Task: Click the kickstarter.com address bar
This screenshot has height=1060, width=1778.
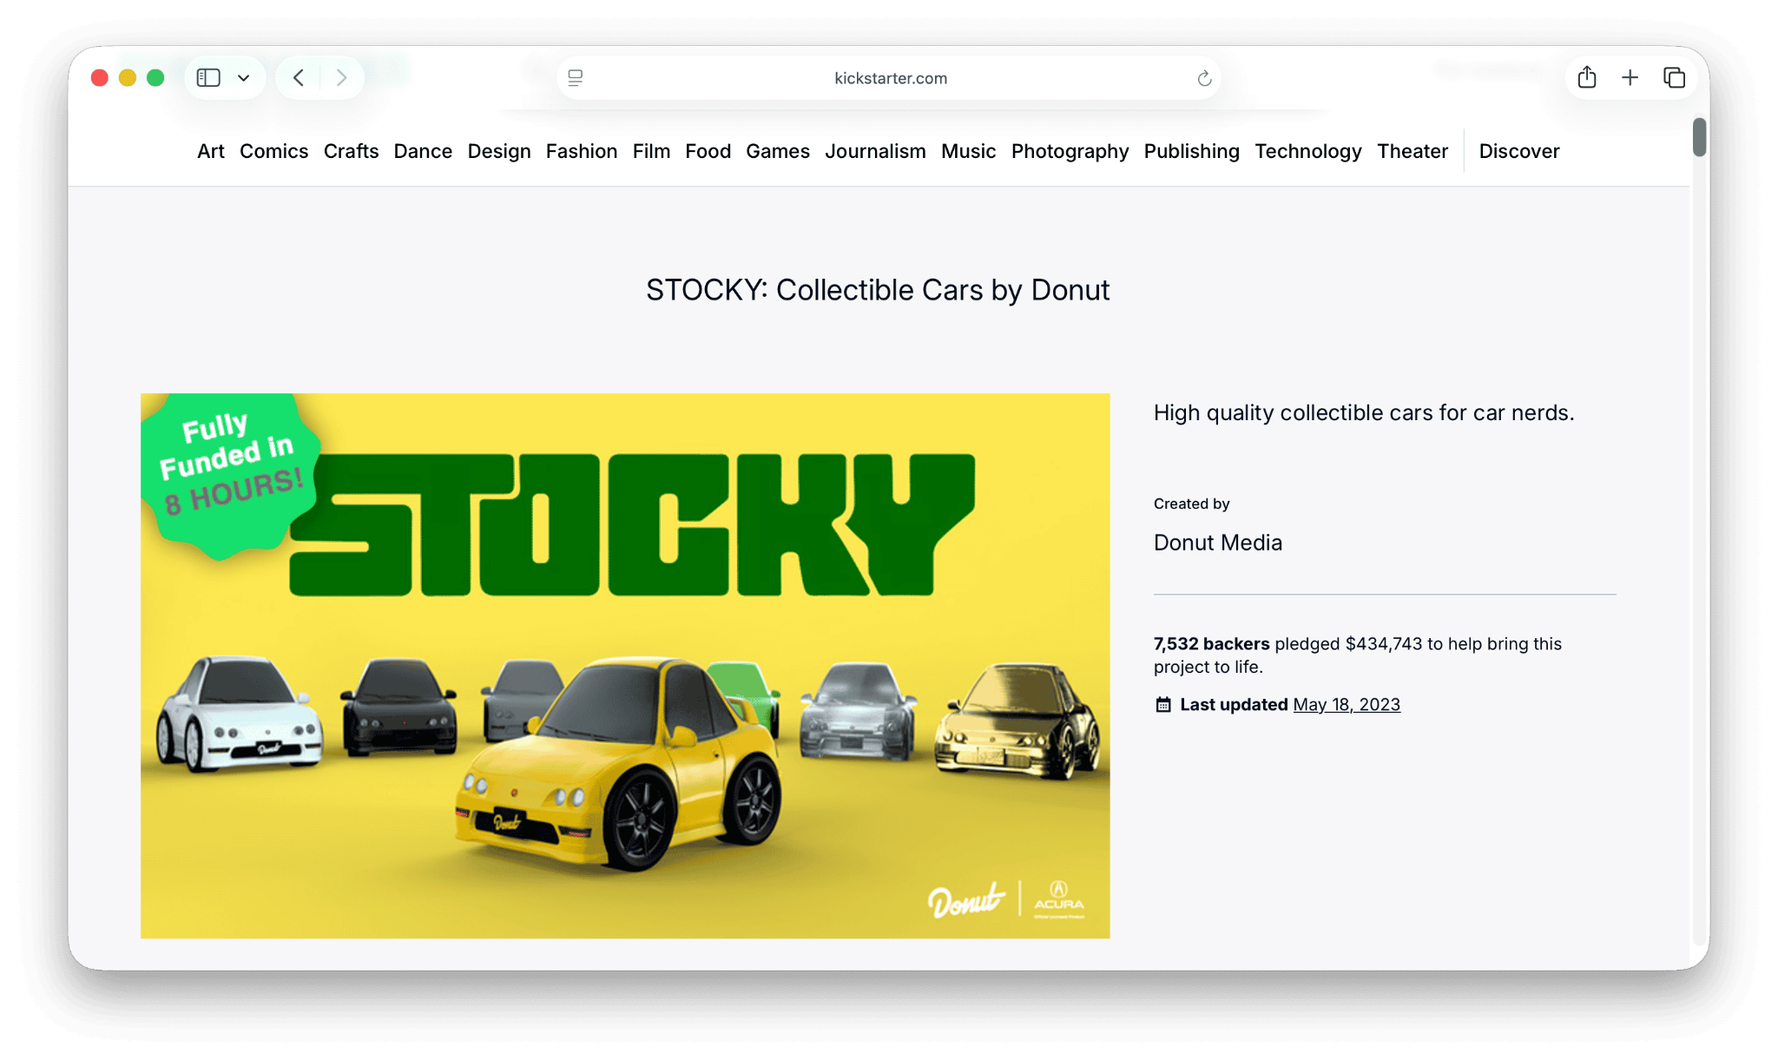Action: pyautogui.click(x=890, y=78)
